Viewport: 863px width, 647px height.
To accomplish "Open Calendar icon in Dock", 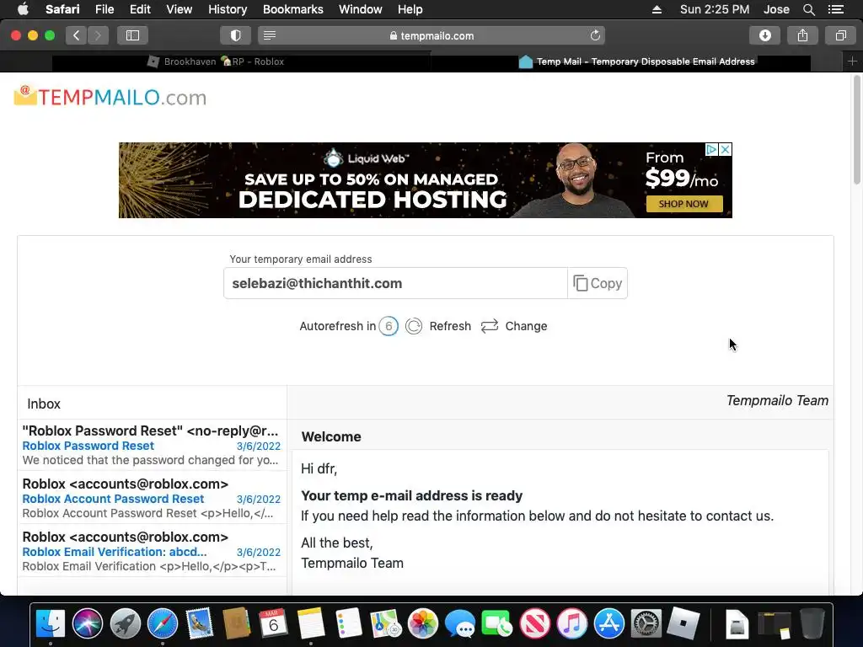I will click(x=274, y=623).
